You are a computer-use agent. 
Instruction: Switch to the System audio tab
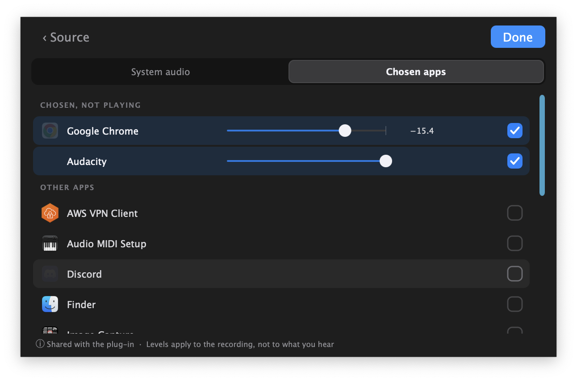160,72
